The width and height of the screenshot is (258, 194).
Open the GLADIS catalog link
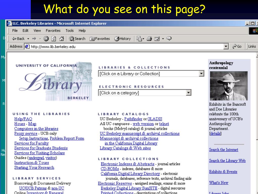(155, 119)
